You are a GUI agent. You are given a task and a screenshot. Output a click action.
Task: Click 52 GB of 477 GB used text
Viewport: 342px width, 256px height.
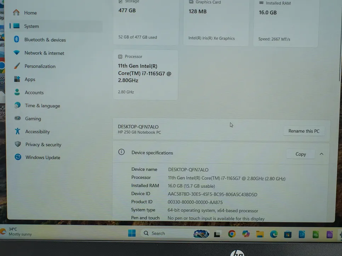pyautogui.click(x=138, y=37)
